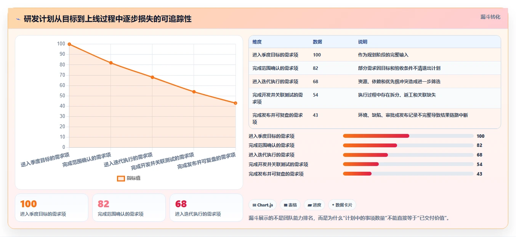The height and width of the screenshot is (237, 516).
Task: Click the footer note beginning 漏斗展示的不是团队能力排名
Action: click(x=349, y=218)
